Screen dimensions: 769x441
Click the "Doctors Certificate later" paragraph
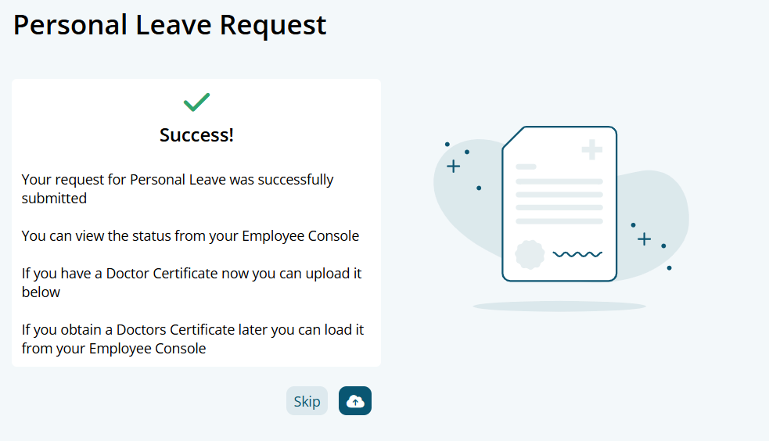tap(192, 339)
